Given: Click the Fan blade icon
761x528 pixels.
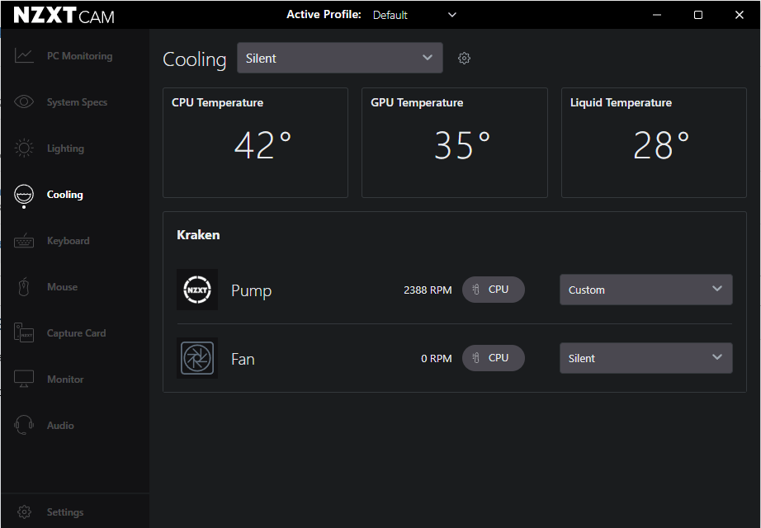Looking at the screenshot, I should (197, 358).
